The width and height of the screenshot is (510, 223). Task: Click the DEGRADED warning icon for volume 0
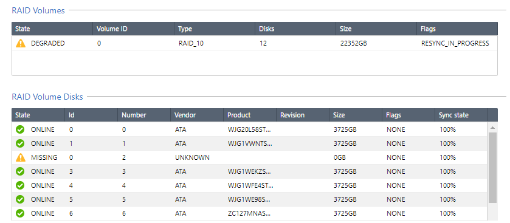pos(21,43)
